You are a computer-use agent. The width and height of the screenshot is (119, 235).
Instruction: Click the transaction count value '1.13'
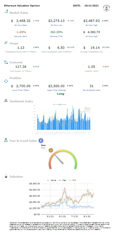click(20, 48)
